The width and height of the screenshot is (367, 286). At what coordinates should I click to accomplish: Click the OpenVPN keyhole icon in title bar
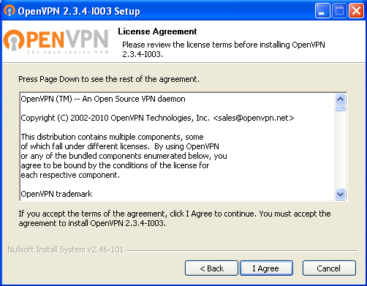[x=10, y=11]
